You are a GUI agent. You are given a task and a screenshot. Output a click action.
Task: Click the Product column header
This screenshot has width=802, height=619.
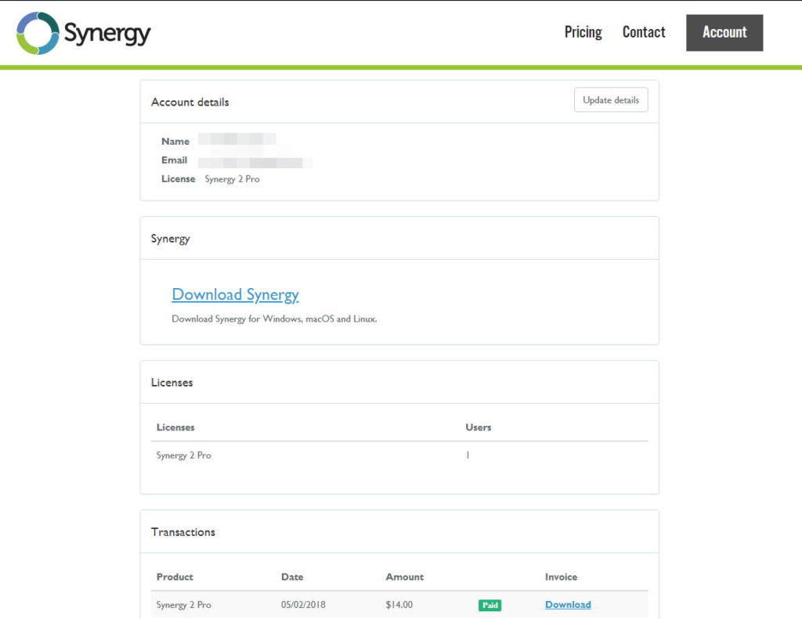(175, 577)
